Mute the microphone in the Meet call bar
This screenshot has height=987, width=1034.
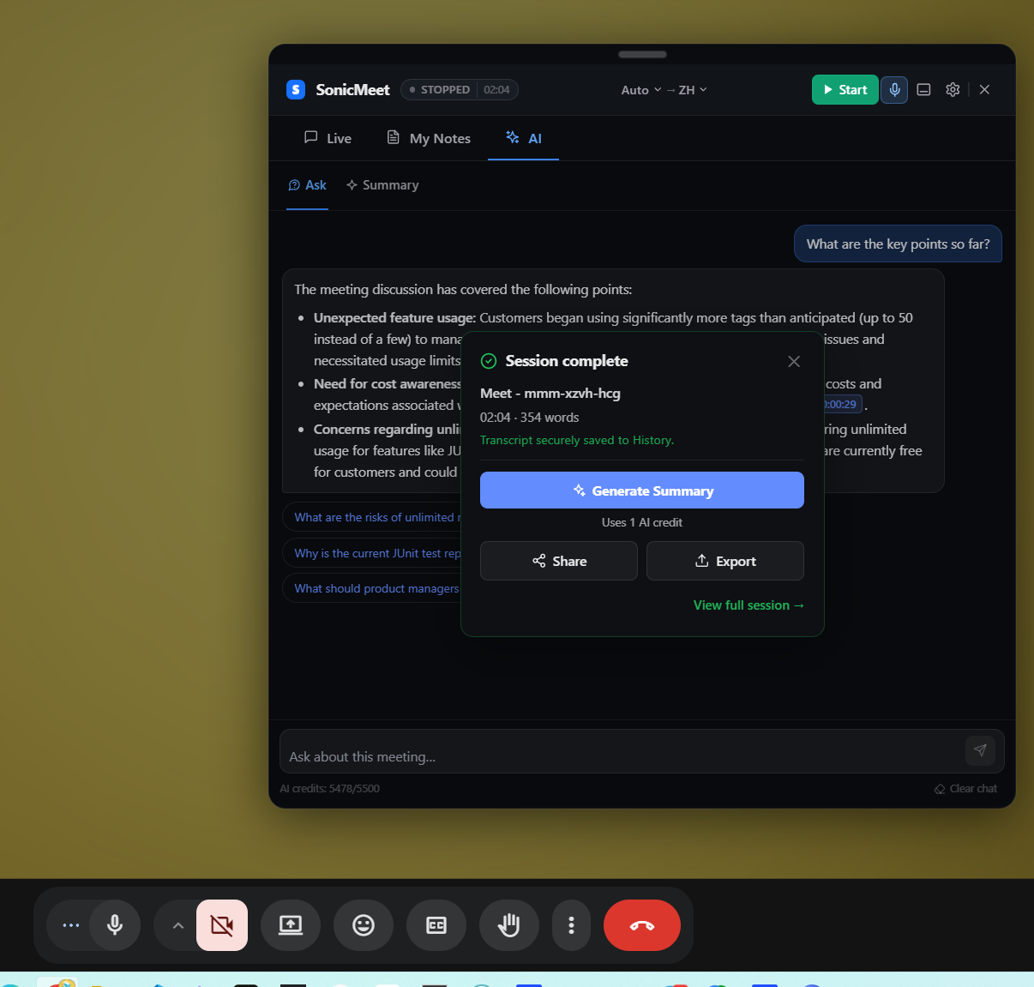(115, 925)
